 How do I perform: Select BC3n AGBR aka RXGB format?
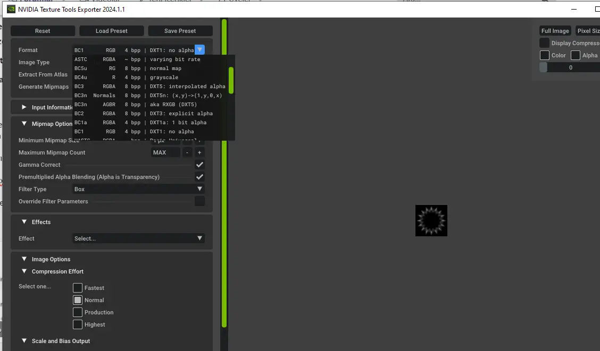click(149, 104)
